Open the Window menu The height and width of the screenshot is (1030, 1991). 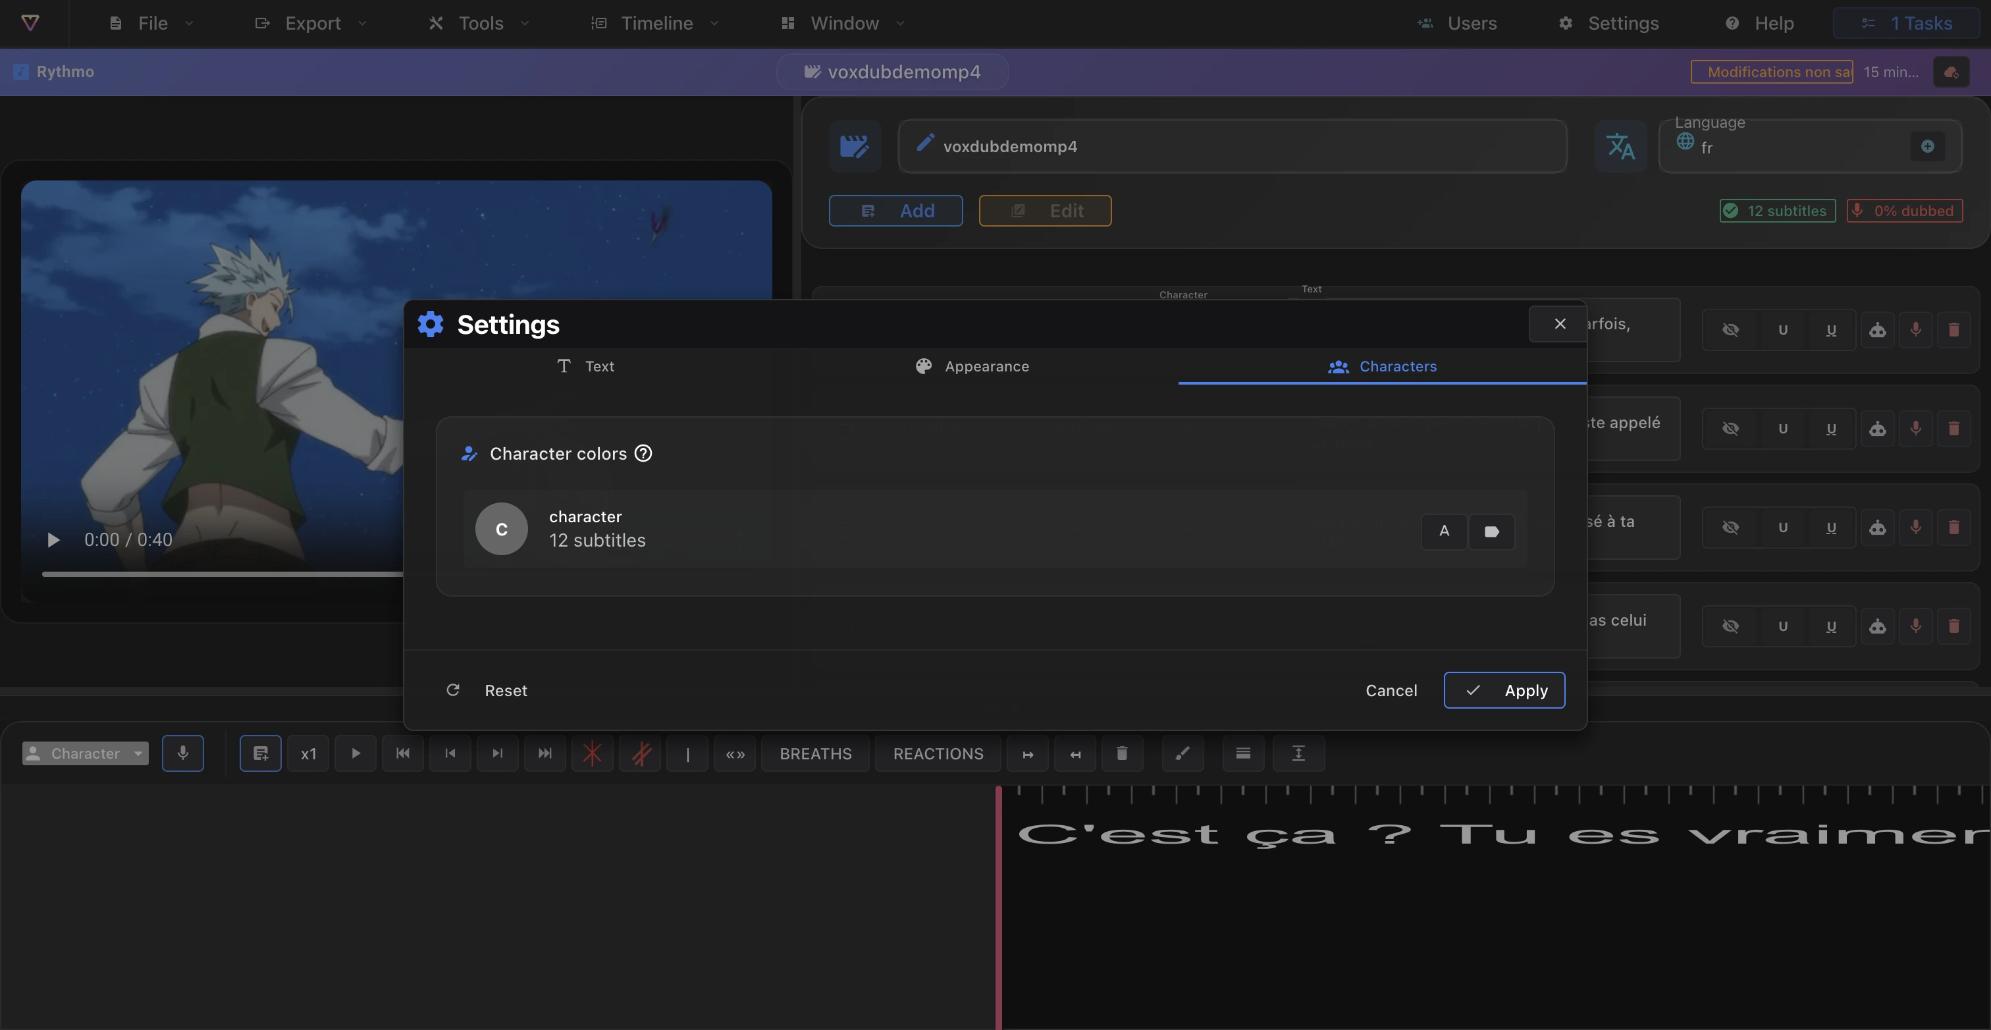843,23
